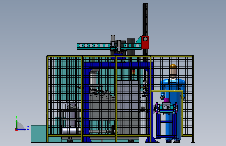This screenshot has height=146, width=226.
Task: Select the dark cylinder behind the teal beam
Action: [131, 47]
